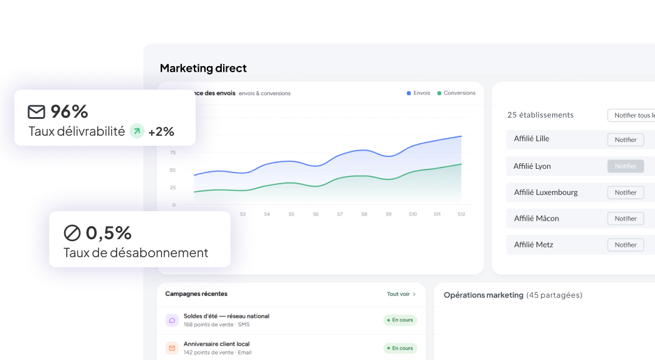Image resolution: width=655 pixels, height=360 pixels.
Task: Toggle the blue Envois legend dot
Action: point(409,93)
